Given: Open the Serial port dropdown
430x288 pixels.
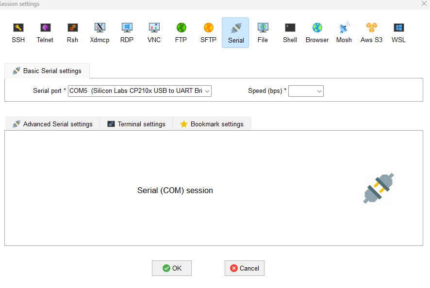Looking at the screenshot, I should (x=207, y=91).
